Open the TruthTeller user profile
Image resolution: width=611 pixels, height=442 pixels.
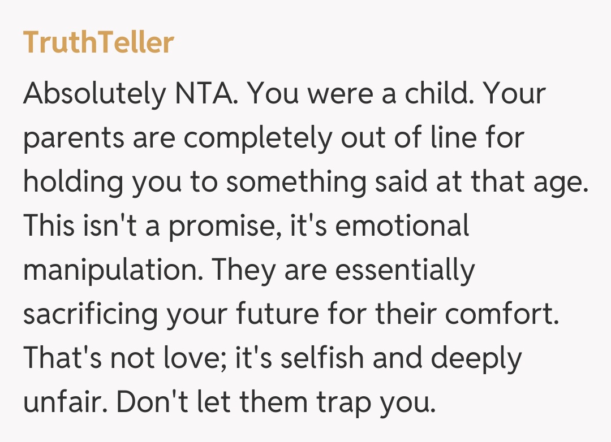pyautogui.click(x=98, y=42)
